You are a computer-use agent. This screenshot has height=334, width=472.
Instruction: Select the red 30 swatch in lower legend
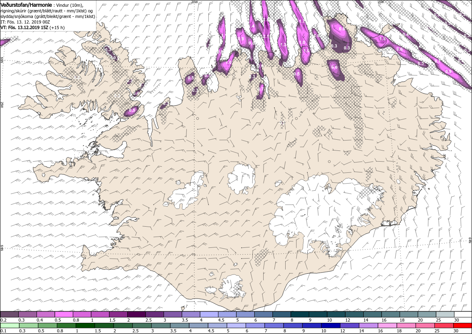coord(463,326)
